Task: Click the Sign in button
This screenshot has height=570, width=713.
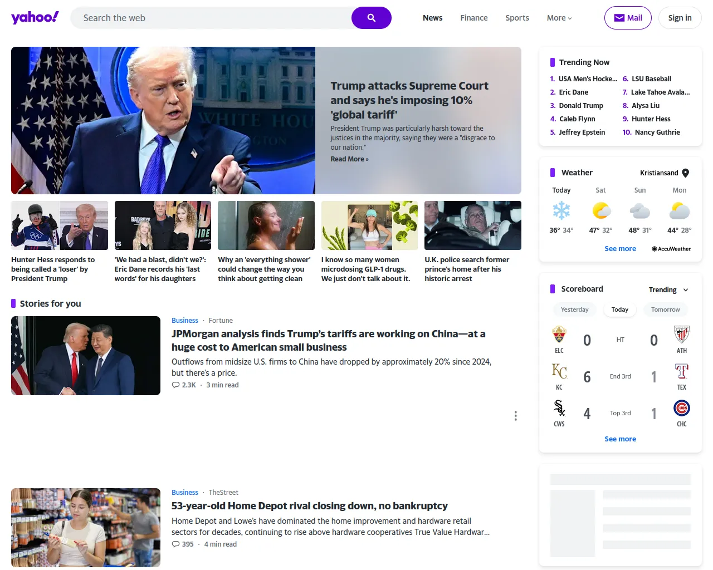Action: [680, 17]
